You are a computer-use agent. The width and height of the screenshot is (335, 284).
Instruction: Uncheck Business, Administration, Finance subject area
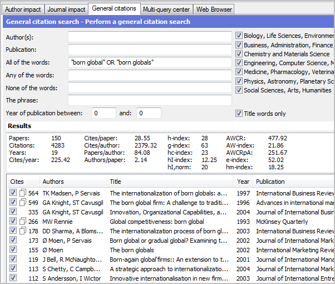tap(239, 45)
